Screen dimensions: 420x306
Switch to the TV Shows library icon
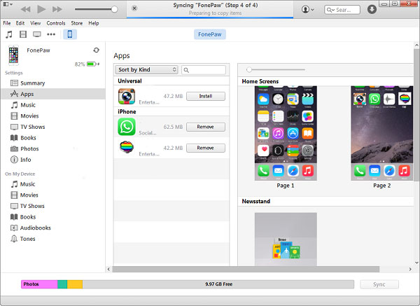[x=36, y=34]
